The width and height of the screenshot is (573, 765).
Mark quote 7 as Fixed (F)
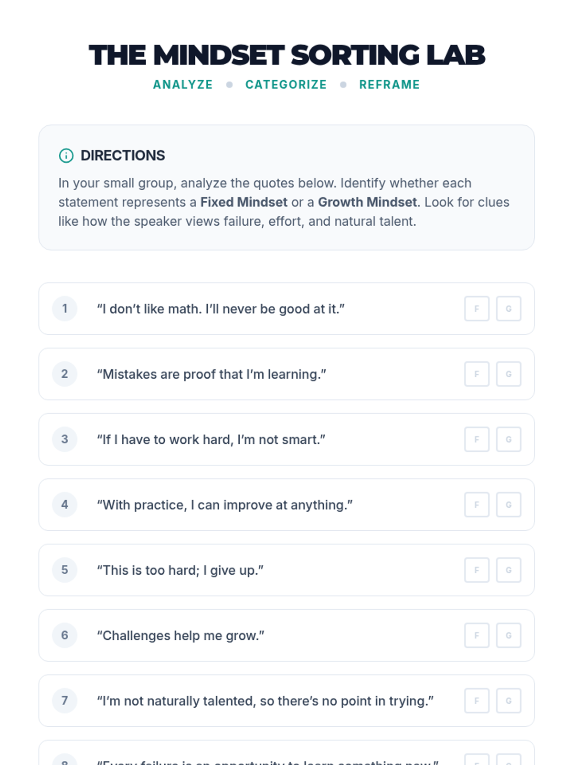[477, 701]
